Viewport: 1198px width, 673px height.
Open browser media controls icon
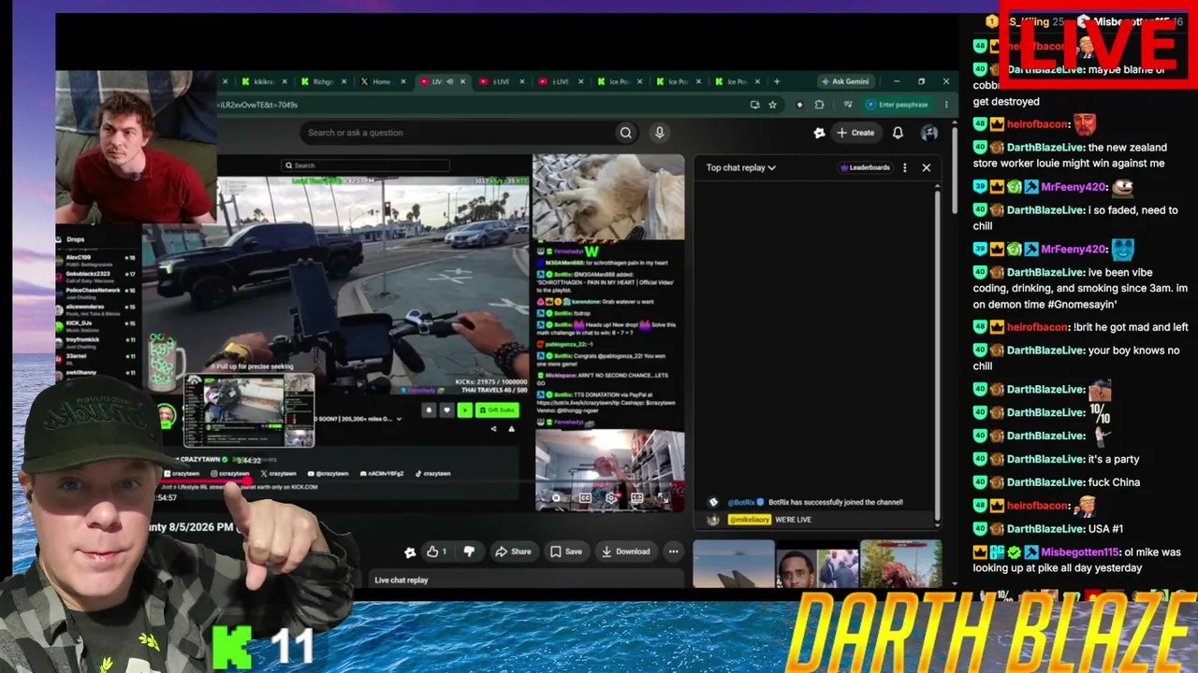(848, 105)
